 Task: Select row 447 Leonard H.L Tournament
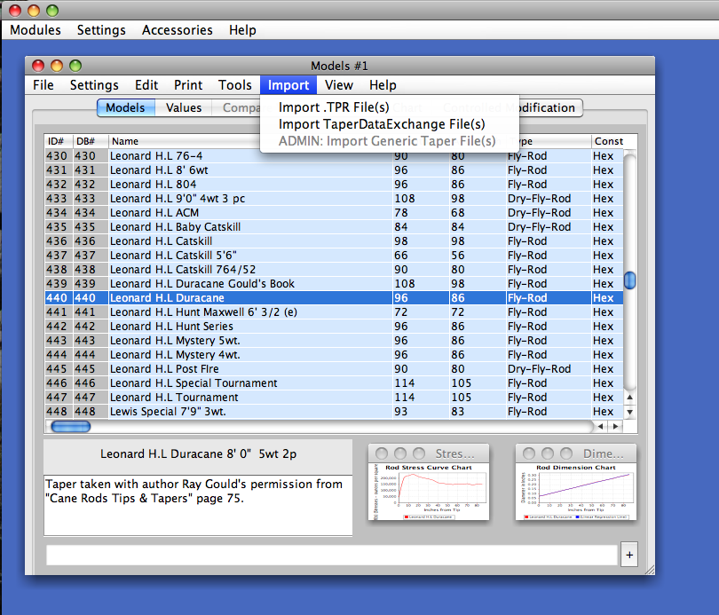click(334, 398)
